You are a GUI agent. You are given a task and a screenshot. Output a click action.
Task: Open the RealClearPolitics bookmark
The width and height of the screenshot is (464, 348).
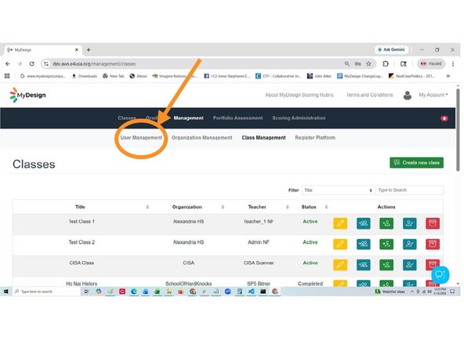[x=412, y=76]
